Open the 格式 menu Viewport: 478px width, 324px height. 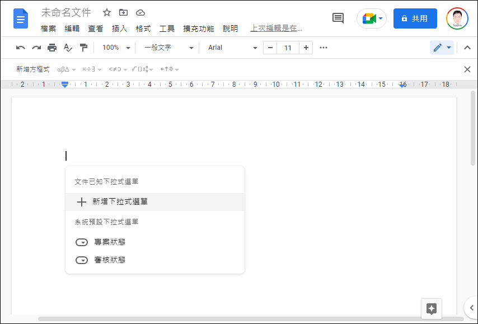(143, 29)
